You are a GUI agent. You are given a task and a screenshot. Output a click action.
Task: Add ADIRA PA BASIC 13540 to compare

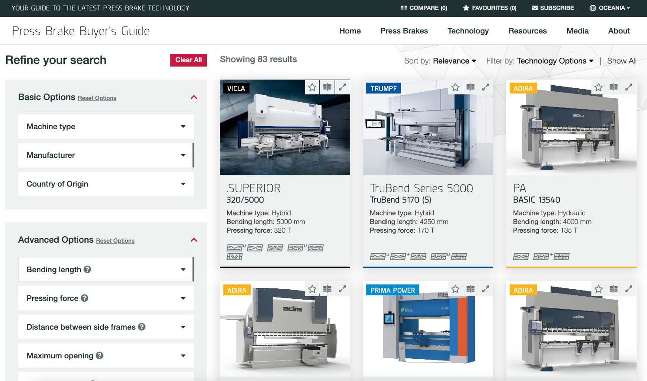click(614, 87)
